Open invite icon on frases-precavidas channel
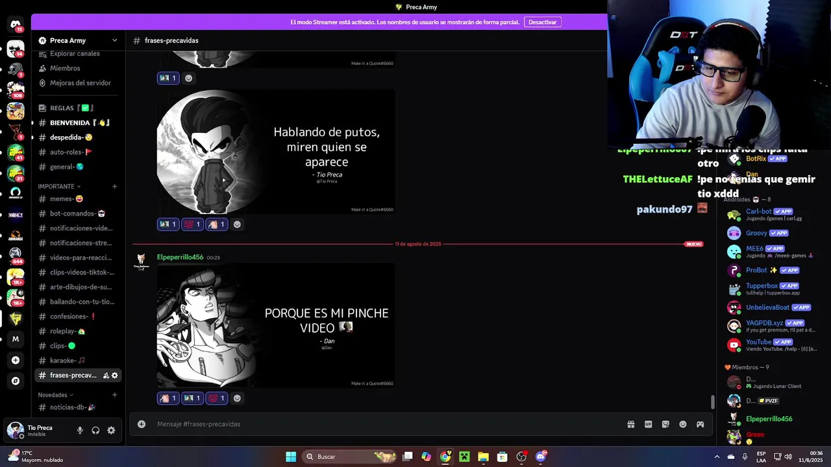The height and width of the screenshot is (467, 831). pos(106,376)
